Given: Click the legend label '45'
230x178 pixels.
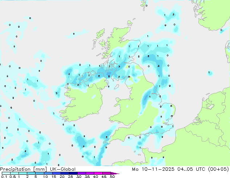Looking at the screenshot, I should [104, 177].
